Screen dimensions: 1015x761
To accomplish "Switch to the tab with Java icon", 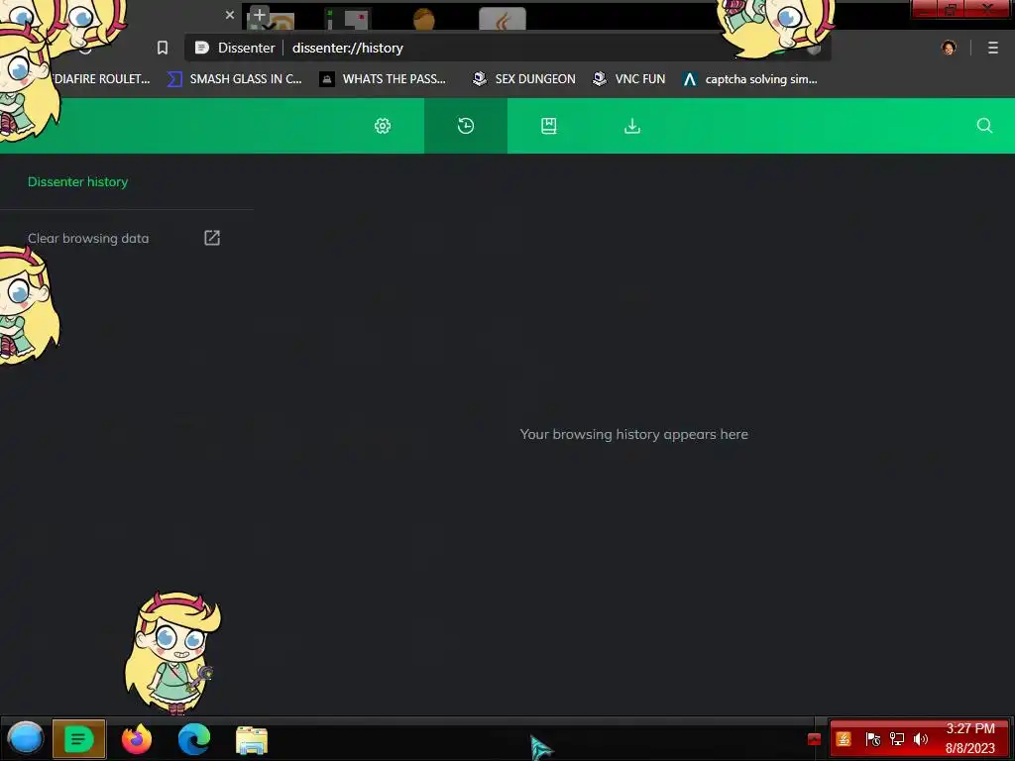I will coord(503,20).
